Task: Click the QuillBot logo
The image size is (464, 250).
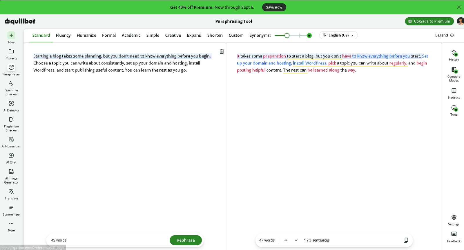Action: [x=20, y=21]
